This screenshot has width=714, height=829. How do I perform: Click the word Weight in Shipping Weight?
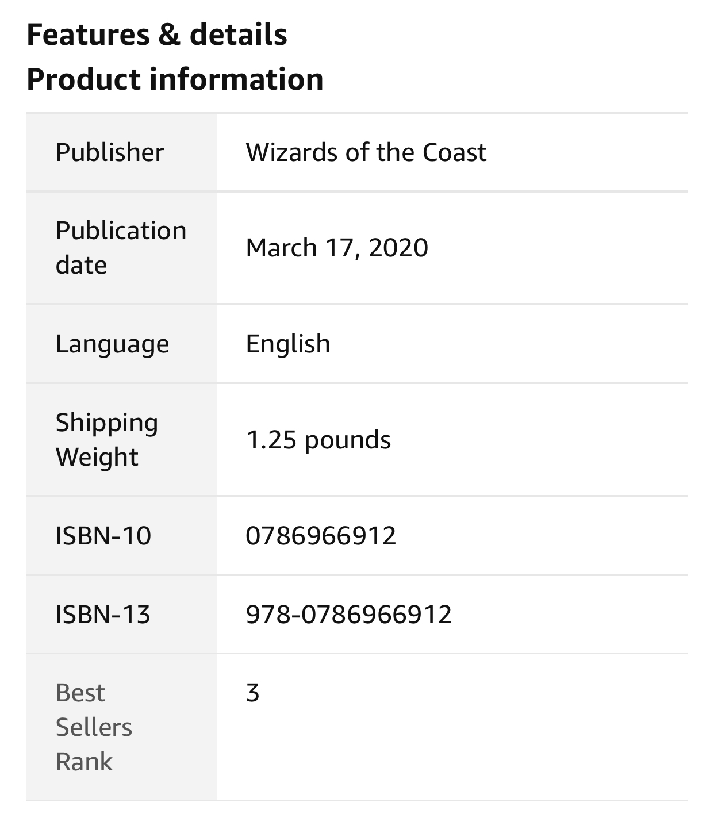(97, 458)
